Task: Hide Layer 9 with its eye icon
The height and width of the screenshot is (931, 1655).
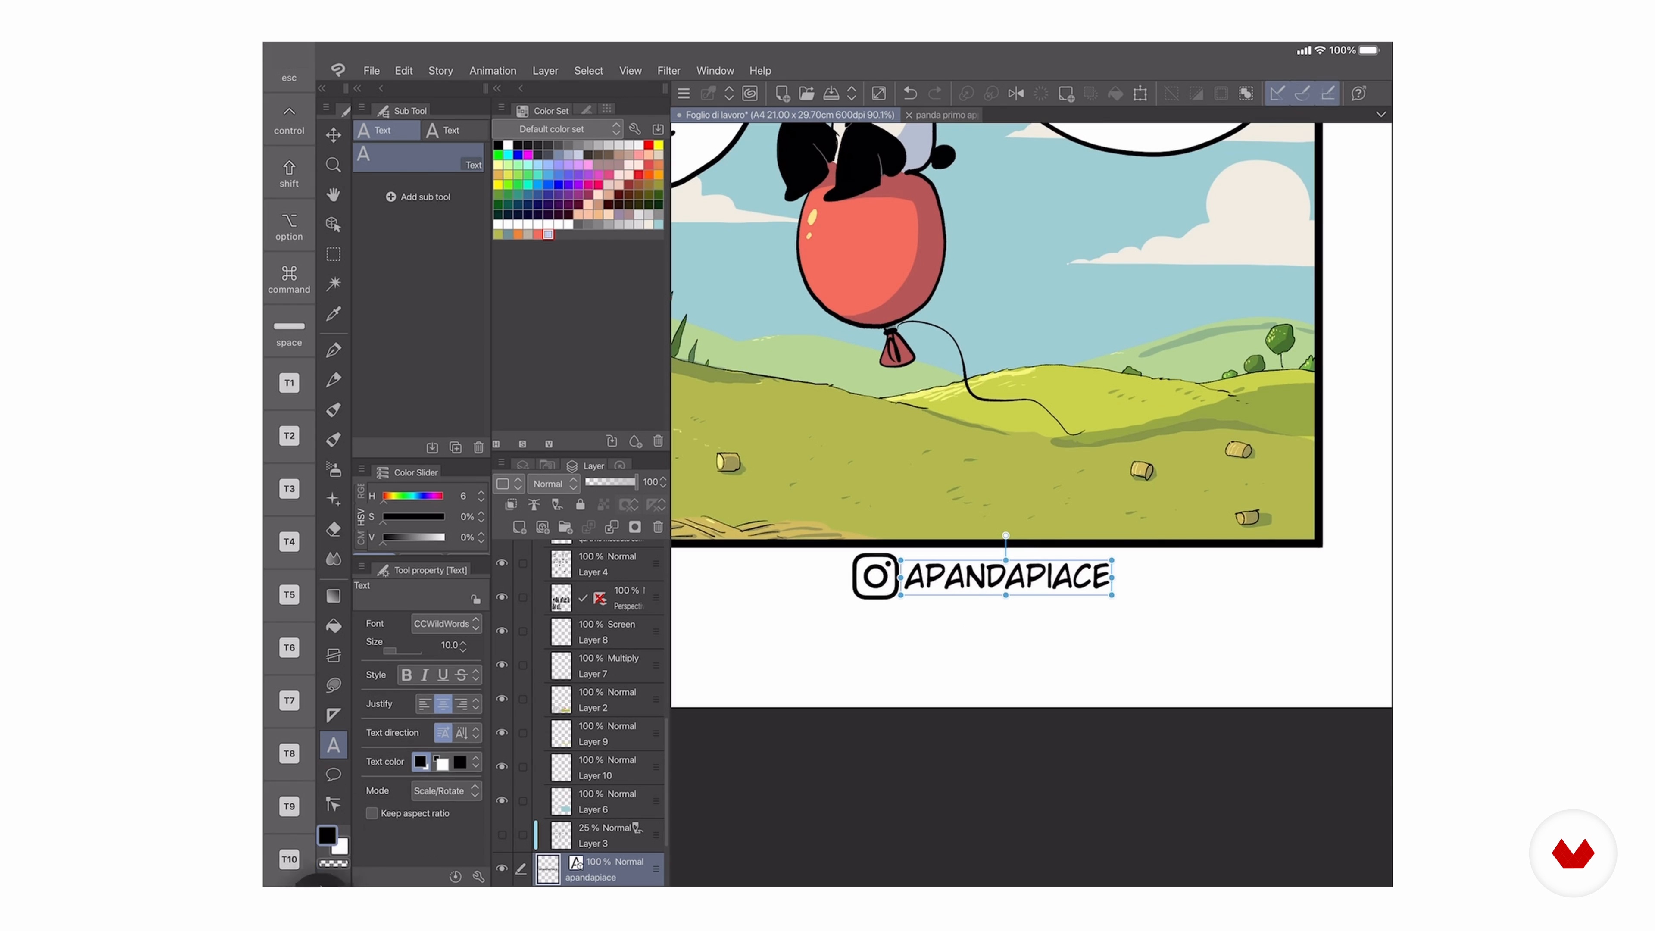Action: pos(502,732)
